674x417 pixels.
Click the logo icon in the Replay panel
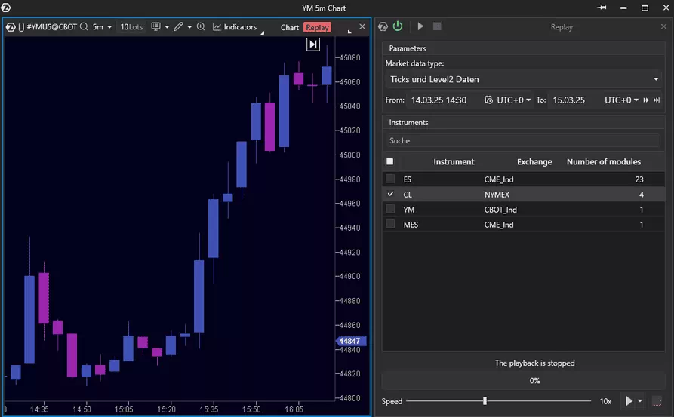(383, 26)
